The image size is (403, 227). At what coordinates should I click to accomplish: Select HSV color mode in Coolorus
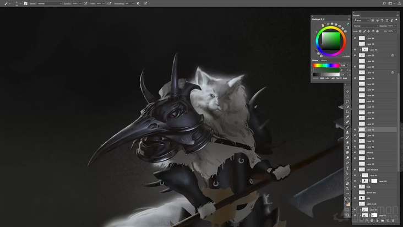coord(327,78)
